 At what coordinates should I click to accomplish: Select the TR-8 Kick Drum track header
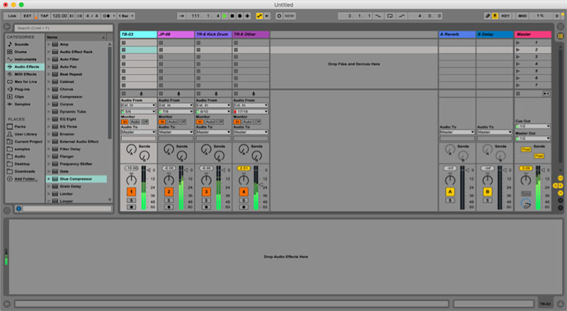(213, 34)
